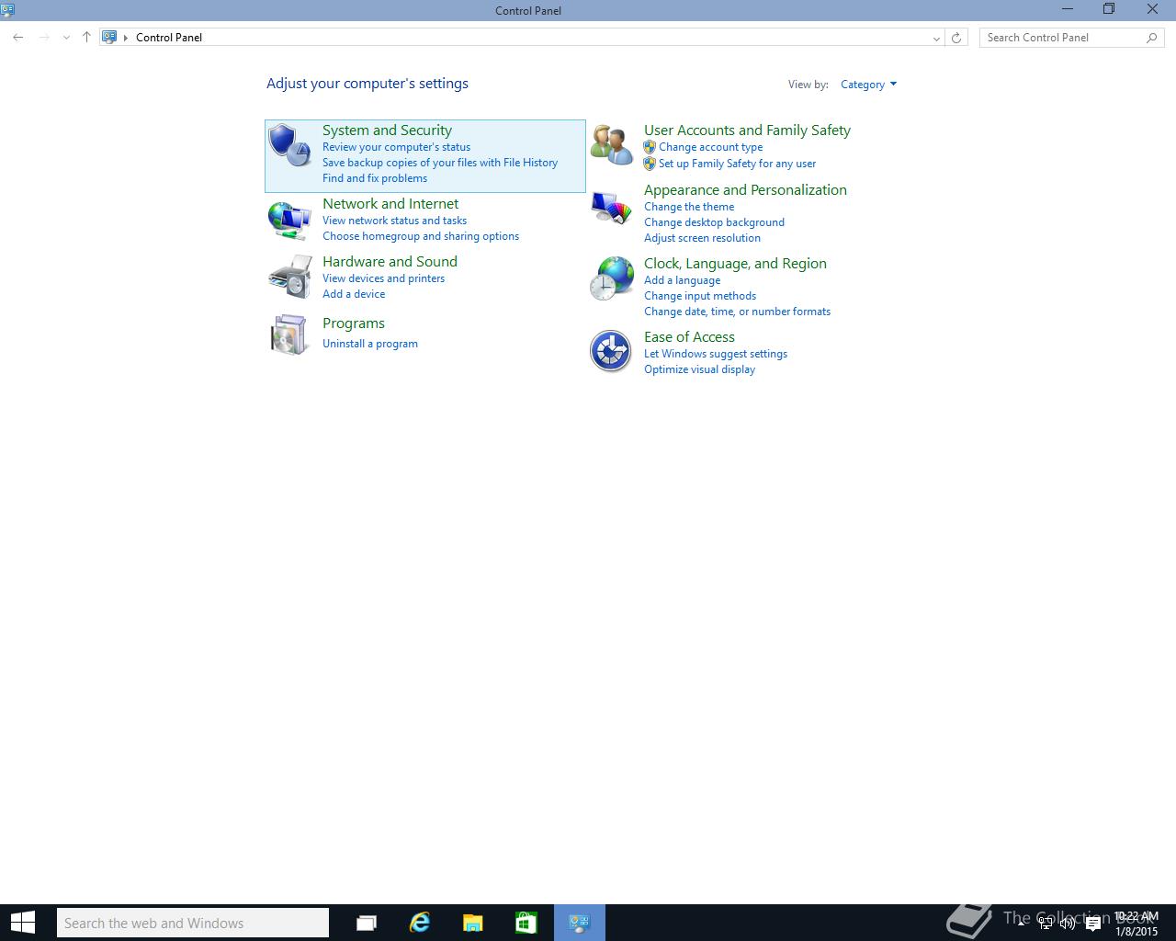Image resolution: width=1176 pixels, height=941 pixels.
Task: Open View devices and printers
Action: tap(383, 278)
